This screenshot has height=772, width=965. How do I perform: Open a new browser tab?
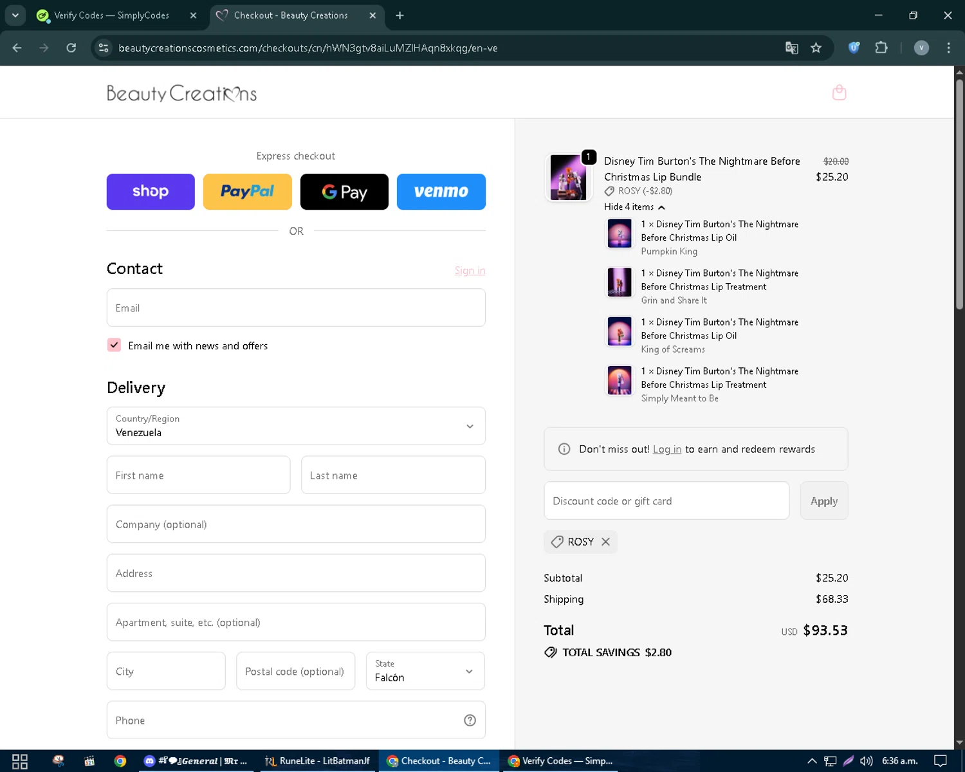pos(400,15)
